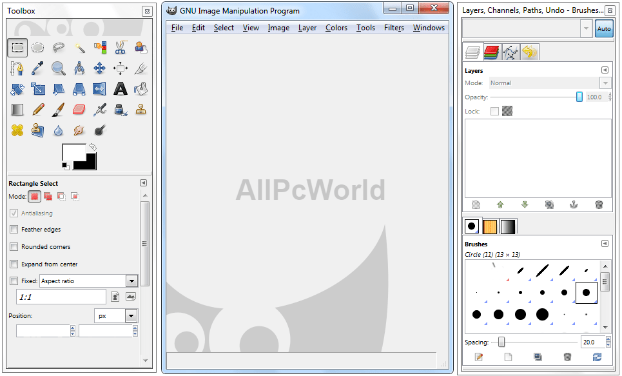Image resolution: width=622 pixels, height=376 pixels.
Task: Select the Rectangle Select tool
Action: 17,48
